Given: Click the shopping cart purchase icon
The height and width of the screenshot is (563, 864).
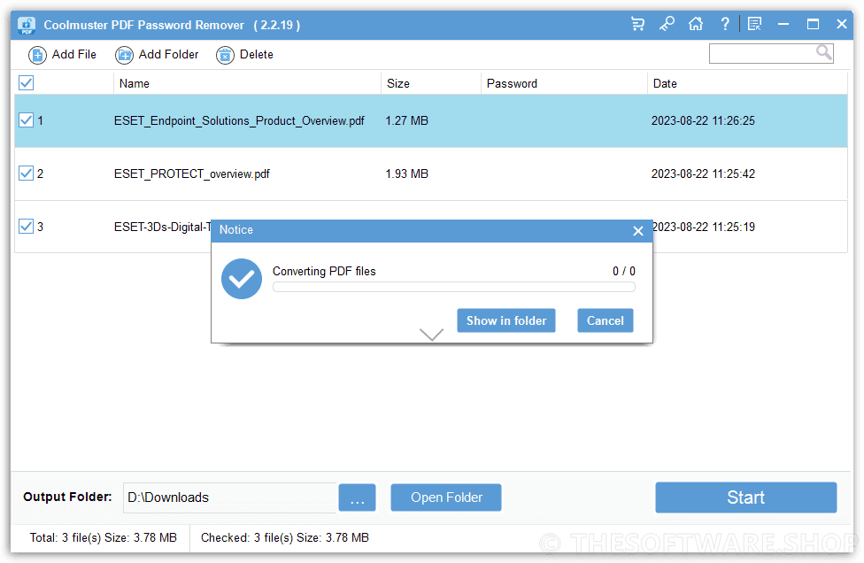Looking at the screenshot, I should [637, 24].
